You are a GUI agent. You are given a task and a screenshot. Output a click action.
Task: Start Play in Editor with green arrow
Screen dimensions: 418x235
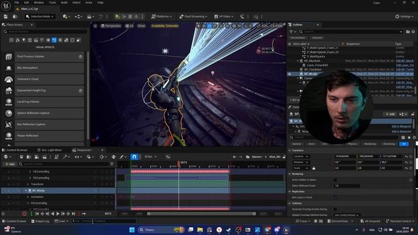[118, 16]
